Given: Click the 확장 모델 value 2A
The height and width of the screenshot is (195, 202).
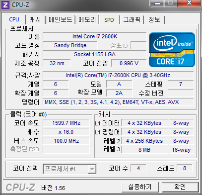Looking at the screenshot, I should [x=119, y=93].
